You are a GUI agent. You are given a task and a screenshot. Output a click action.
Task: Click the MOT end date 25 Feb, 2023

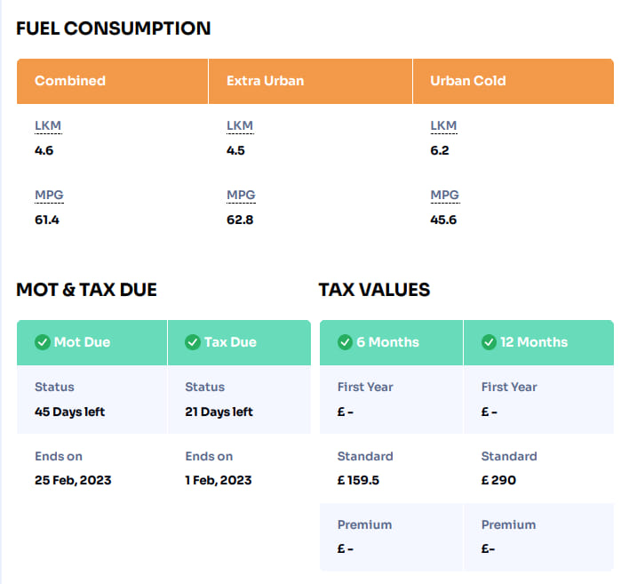click(73, 480)
